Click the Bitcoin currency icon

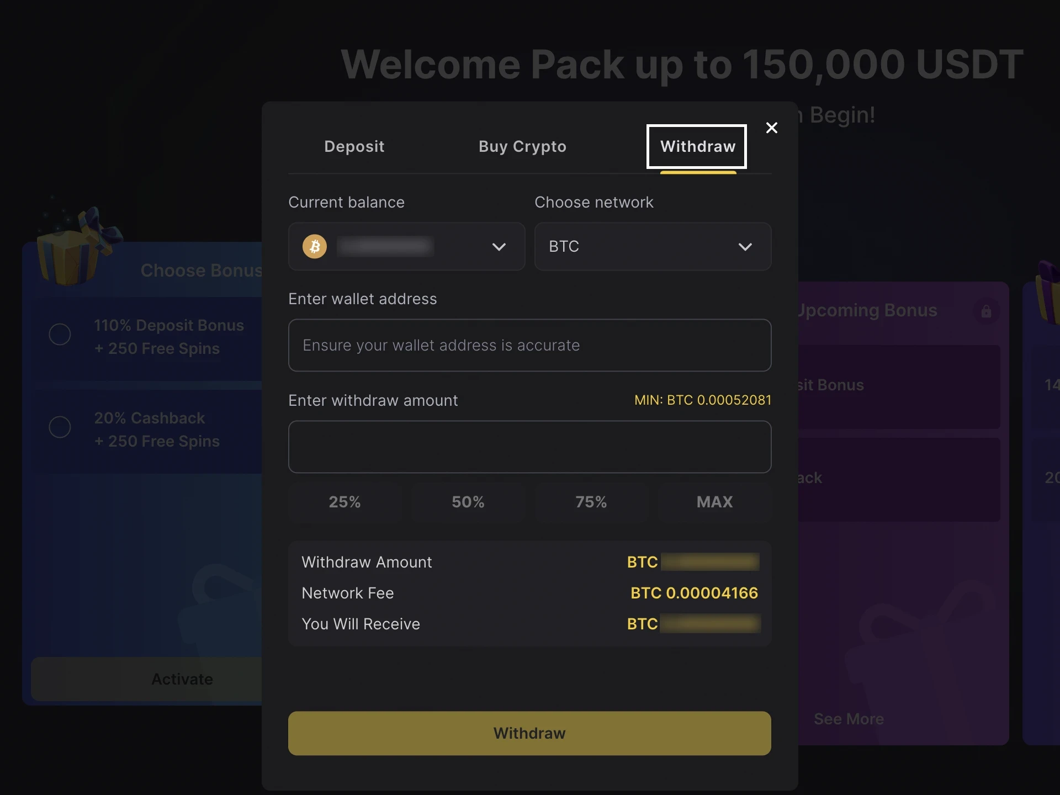[x=315, y=246]
